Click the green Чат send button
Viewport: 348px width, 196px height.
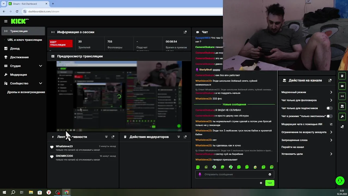pyautogui.click(x=270, y=183)
